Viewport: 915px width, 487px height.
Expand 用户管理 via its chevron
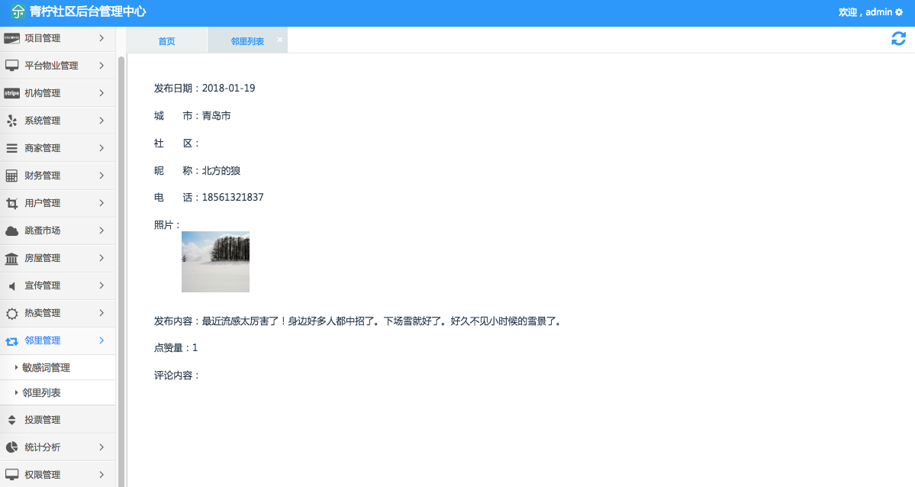pos(101,202)
